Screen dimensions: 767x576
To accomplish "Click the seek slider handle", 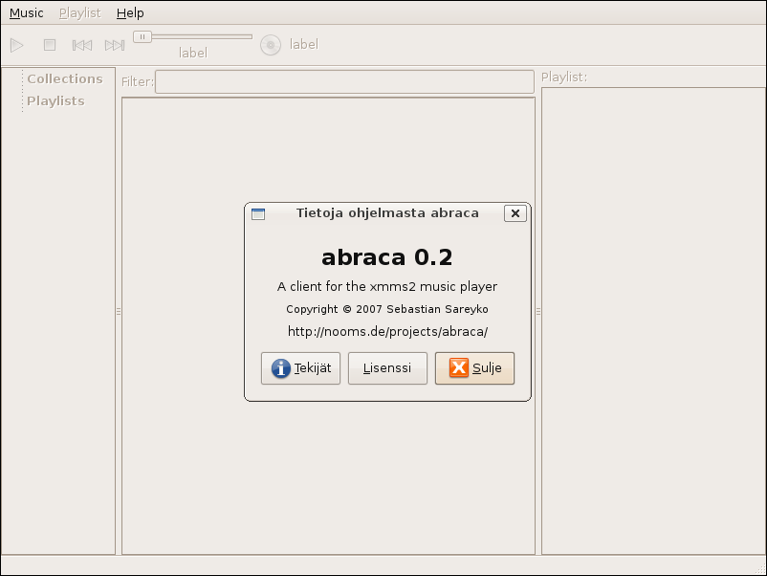I will coord(142,36).
